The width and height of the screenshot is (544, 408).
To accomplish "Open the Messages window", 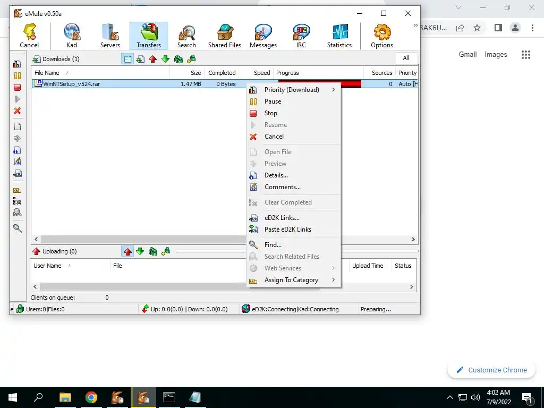I will tap(263, 36).
